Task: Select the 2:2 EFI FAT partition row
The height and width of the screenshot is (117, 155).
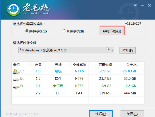Action: pyautogui.click(x=78, y=93)
